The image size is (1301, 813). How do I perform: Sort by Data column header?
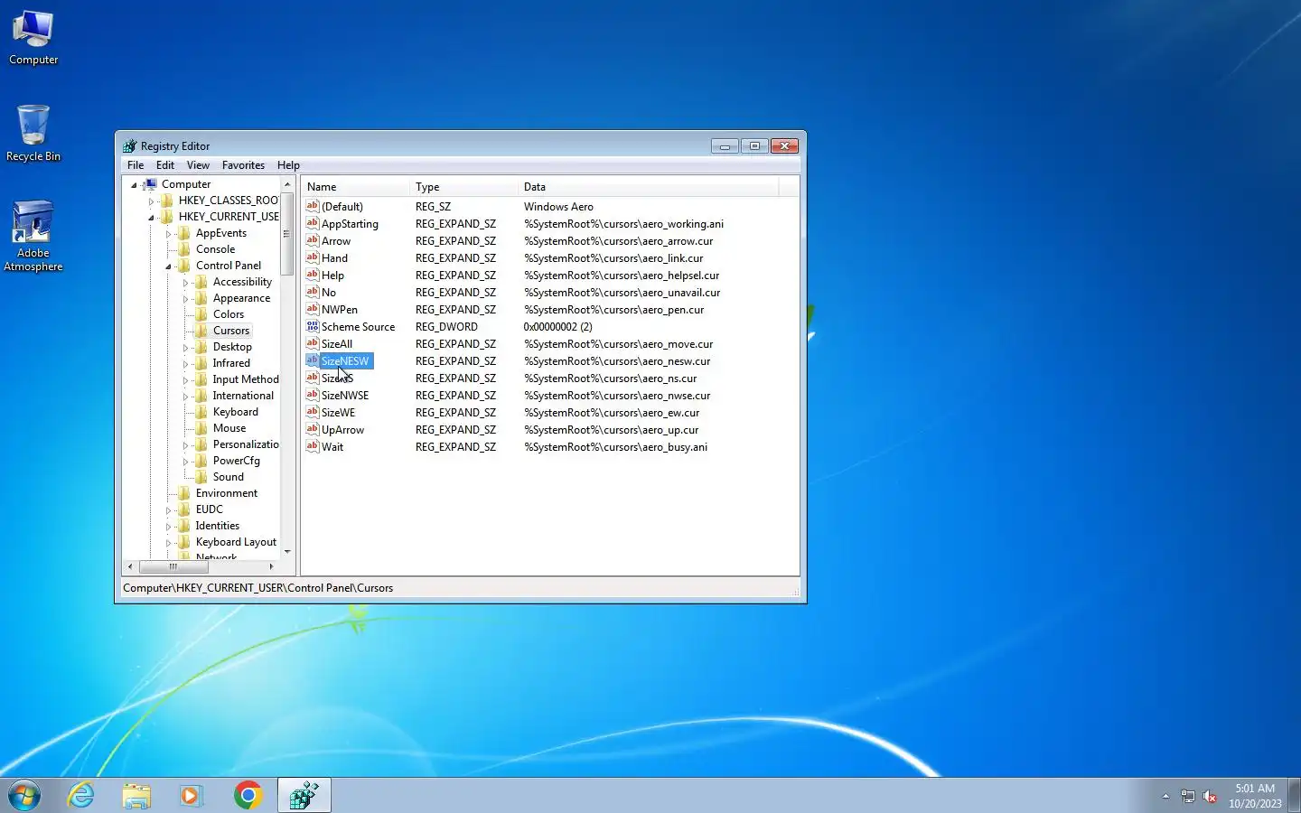(648, 187)
